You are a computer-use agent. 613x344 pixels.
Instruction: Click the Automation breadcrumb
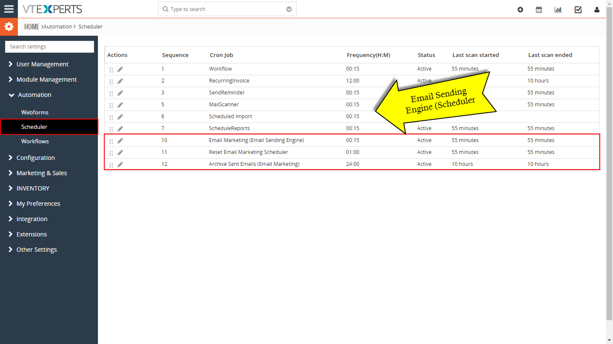pyautogui.click(x=58, y=27)
